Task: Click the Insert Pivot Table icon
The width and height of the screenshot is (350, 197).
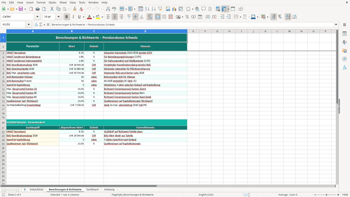Action: pos(181,9)
